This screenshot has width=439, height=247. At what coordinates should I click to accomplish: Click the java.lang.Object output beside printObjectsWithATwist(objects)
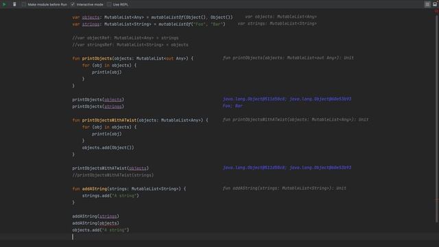(x=287, y=167)
